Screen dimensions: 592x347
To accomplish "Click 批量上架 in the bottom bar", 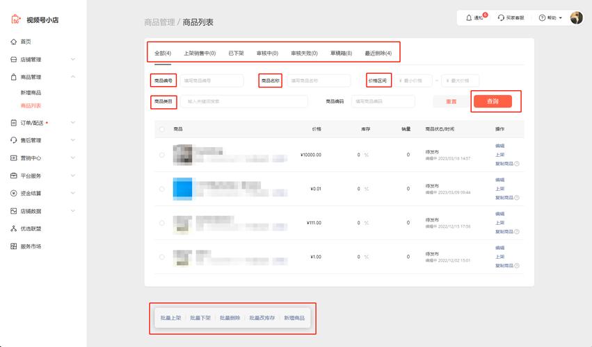I will tap(170, 318).
